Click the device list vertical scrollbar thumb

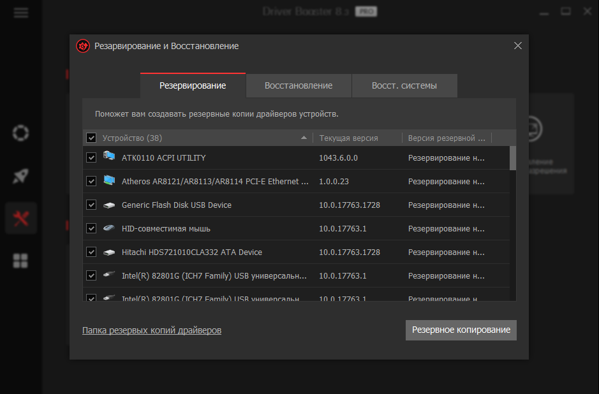click(x=512, y=158)
